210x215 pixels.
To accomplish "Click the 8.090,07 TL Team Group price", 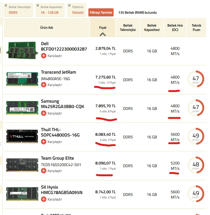I will click(106, 163).
